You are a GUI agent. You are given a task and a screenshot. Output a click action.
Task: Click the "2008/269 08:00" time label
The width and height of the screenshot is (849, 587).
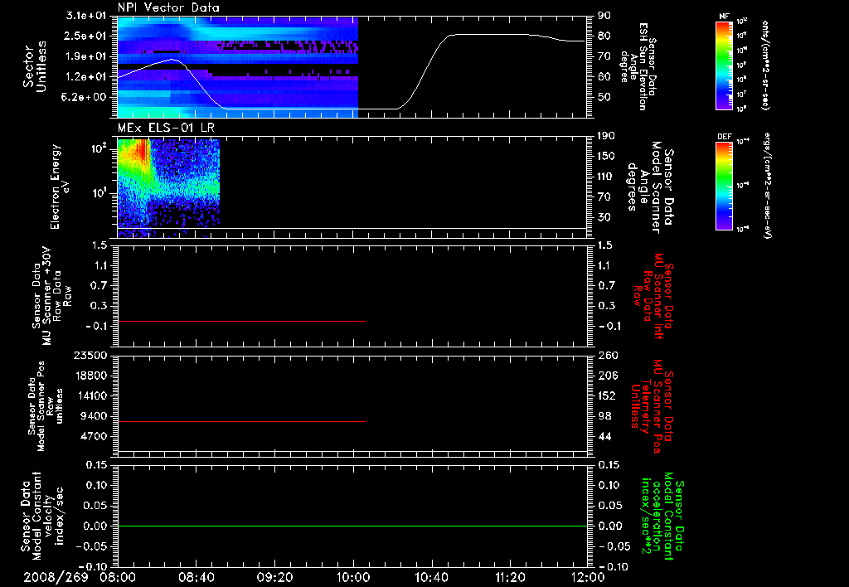(79, 577)
